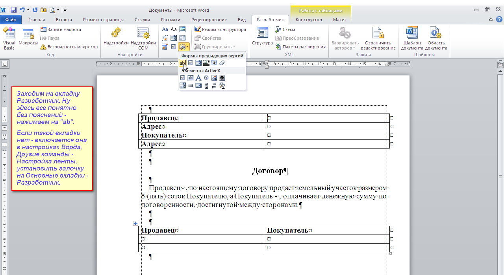504x275 pixels.
Task: Open Надстройки COM dialog
Action: coord(143,38)
